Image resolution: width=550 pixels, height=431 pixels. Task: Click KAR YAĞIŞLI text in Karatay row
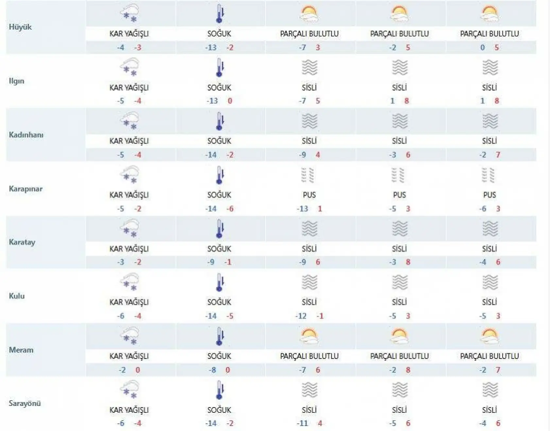coord(129,249)
